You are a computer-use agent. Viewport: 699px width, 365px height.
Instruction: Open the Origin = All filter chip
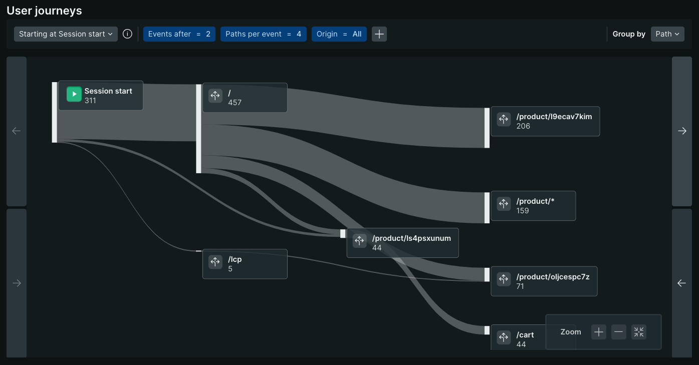click(x=339, y=34)
